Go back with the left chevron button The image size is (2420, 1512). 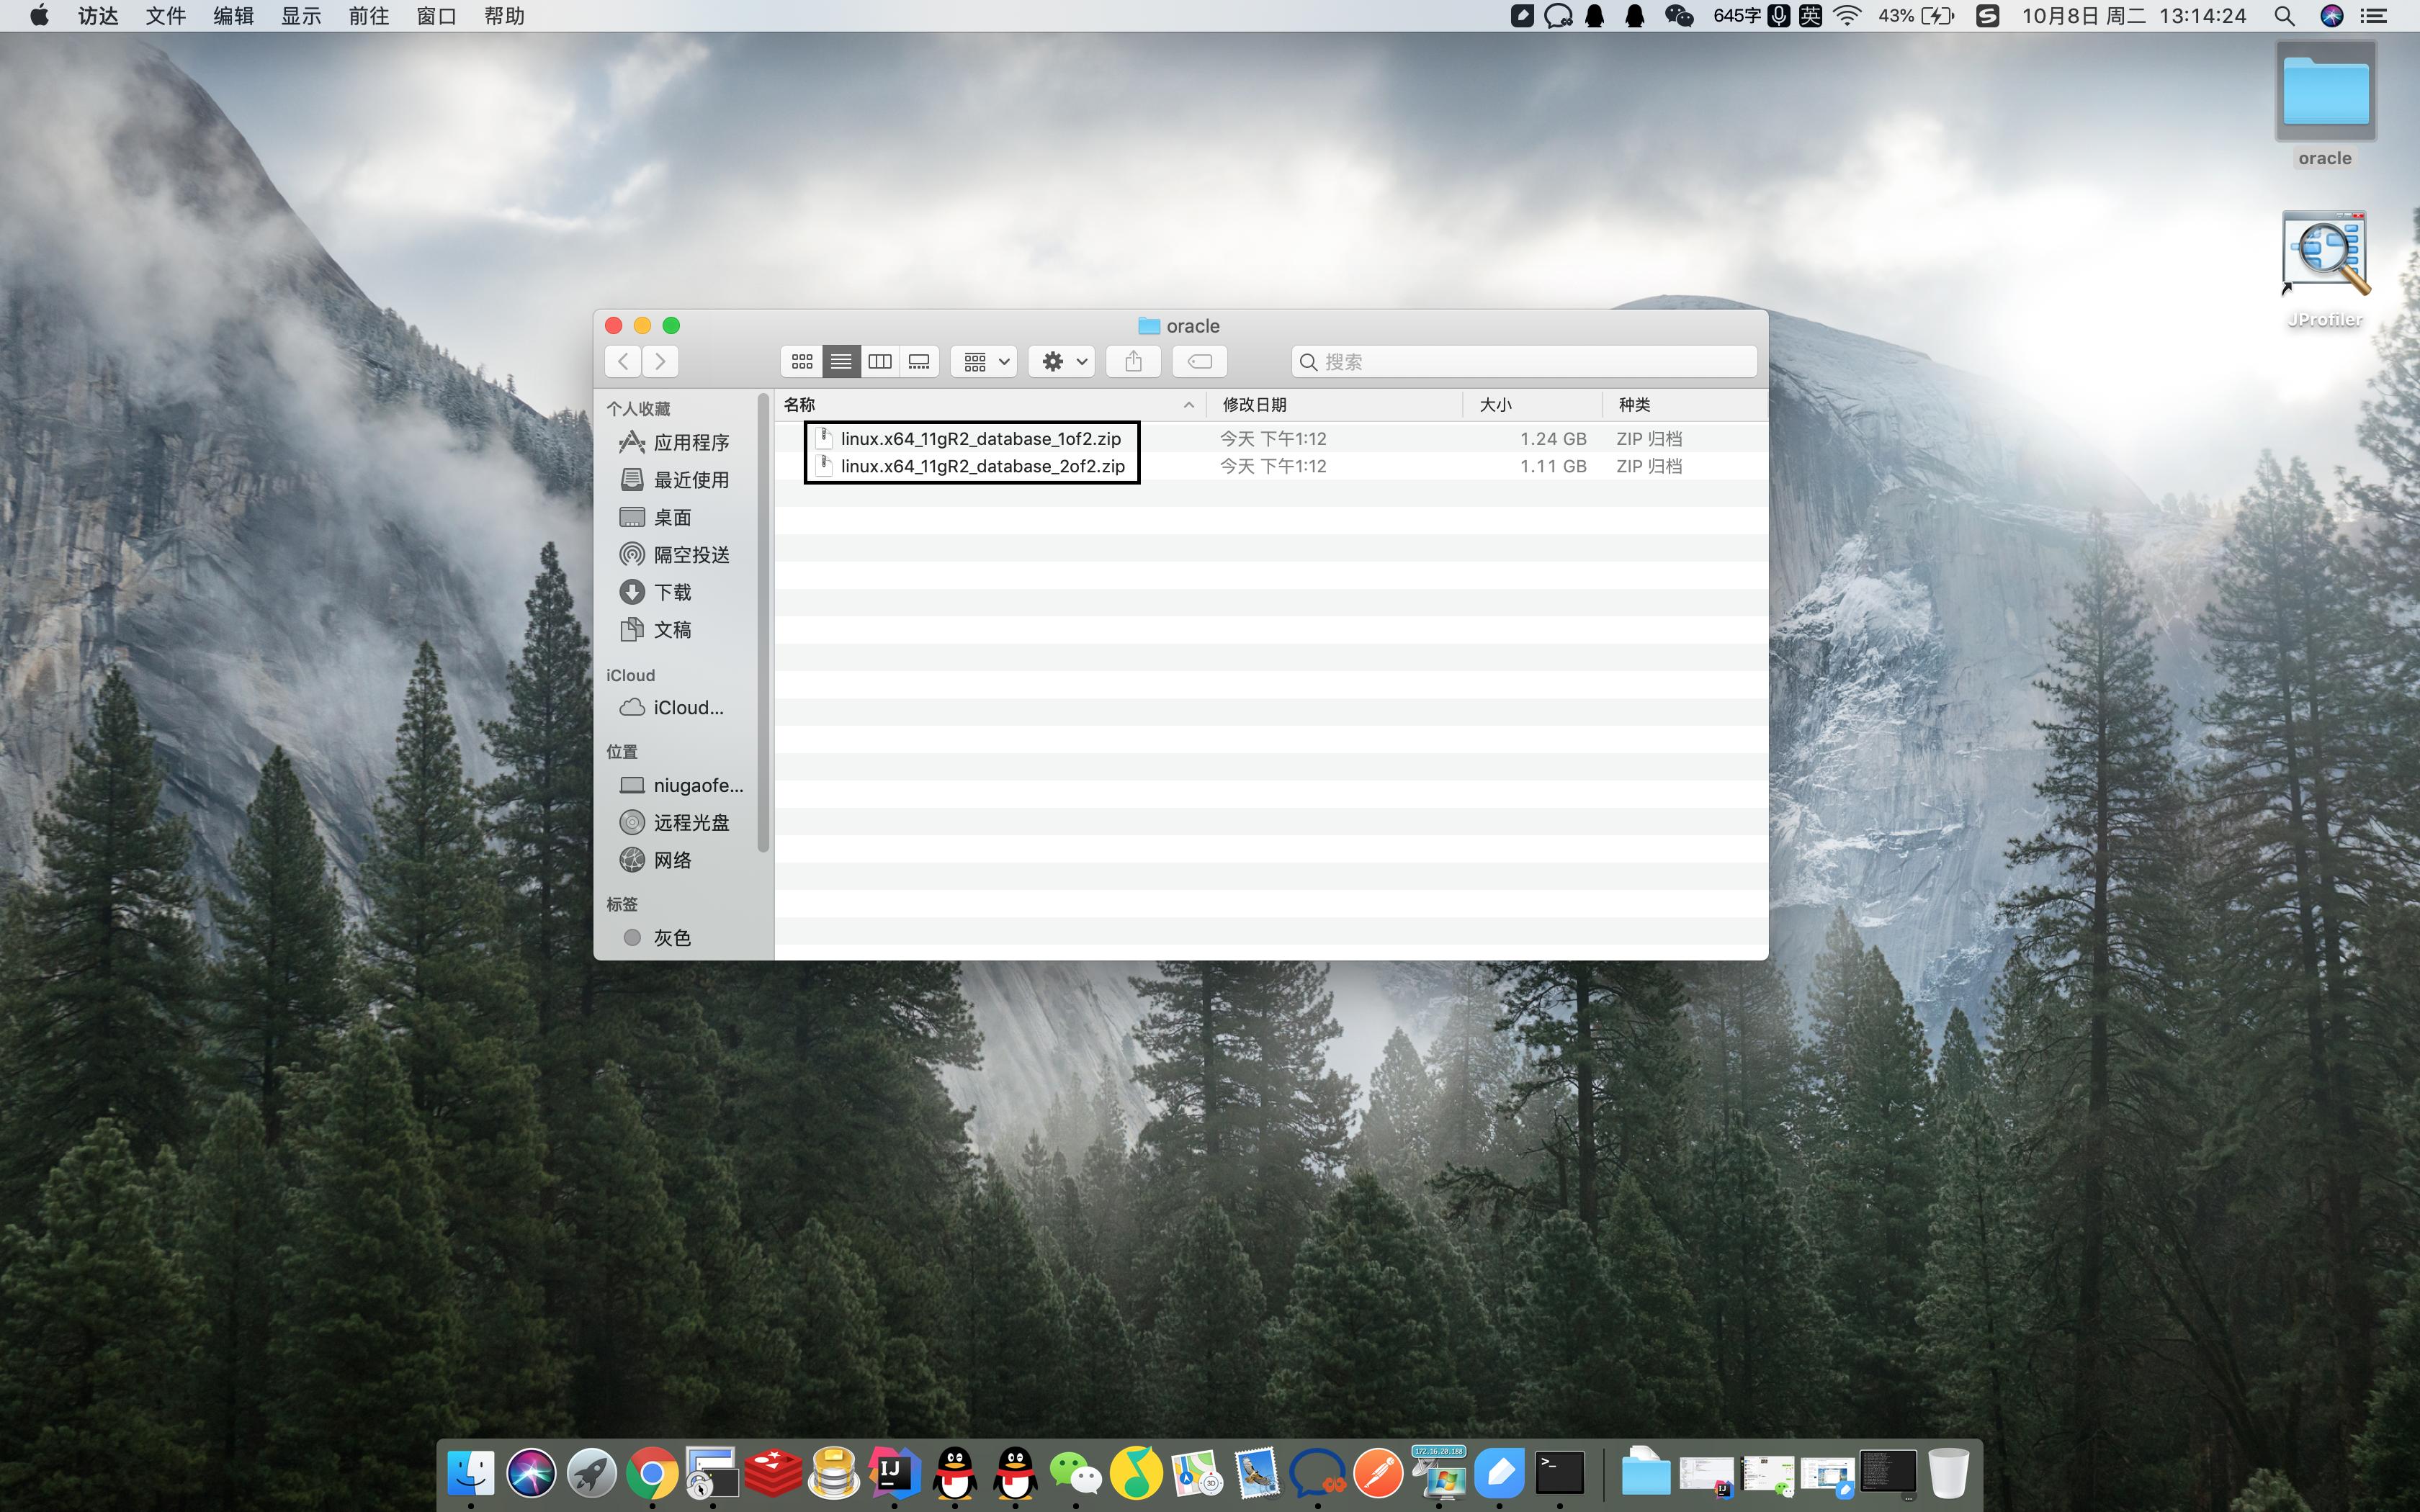623,361
